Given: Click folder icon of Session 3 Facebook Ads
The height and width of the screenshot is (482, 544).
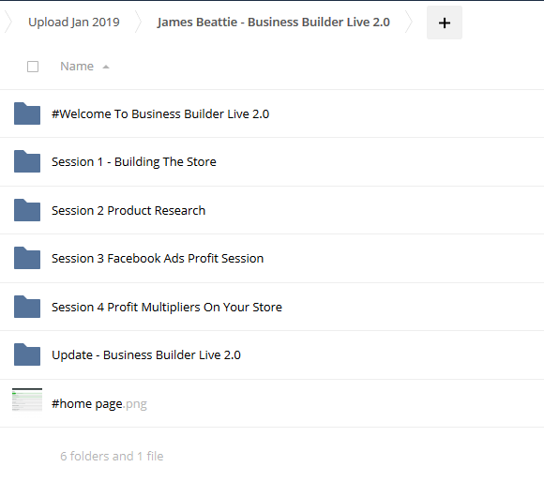Looking at the screenshot, I should pos(27,258).
